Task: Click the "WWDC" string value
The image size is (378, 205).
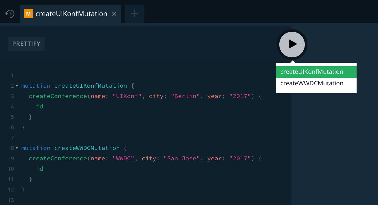Action: coord(124,158)
